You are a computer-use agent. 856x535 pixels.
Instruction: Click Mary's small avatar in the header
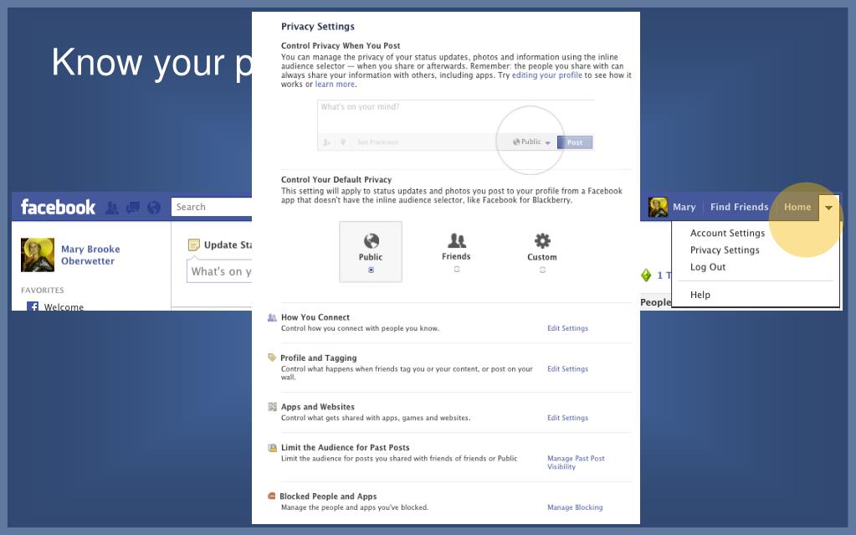point(658,207)
